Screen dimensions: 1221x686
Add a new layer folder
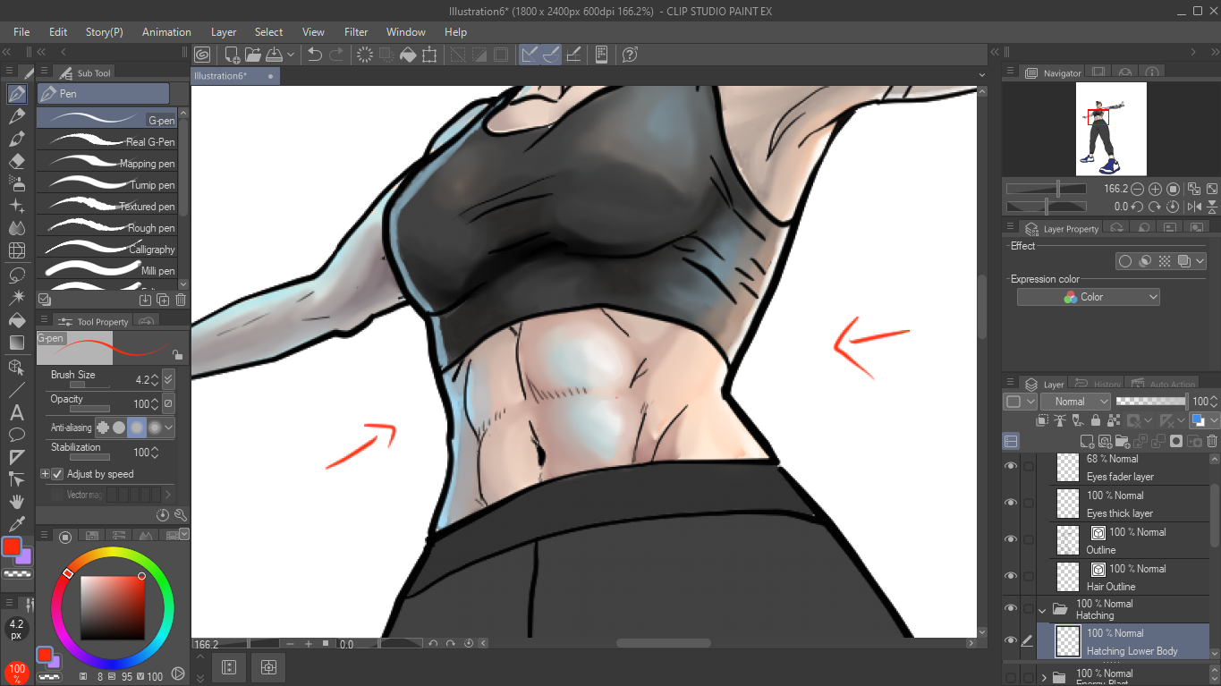click(x=1123, y=441)
